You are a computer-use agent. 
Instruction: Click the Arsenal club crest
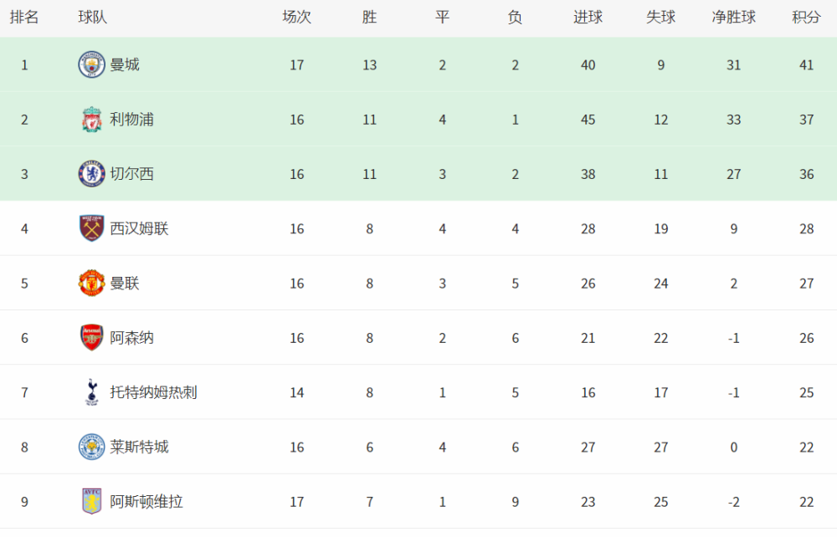(92, 338)
